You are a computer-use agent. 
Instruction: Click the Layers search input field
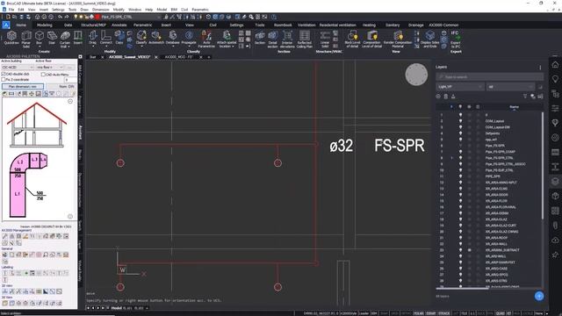(489, 76)
